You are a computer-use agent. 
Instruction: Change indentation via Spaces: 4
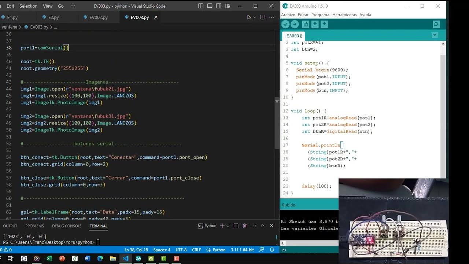pyautogui.click(x=162, y=250)
